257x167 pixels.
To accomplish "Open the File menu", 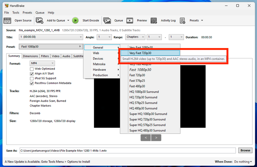I will (x=6, y=13).
